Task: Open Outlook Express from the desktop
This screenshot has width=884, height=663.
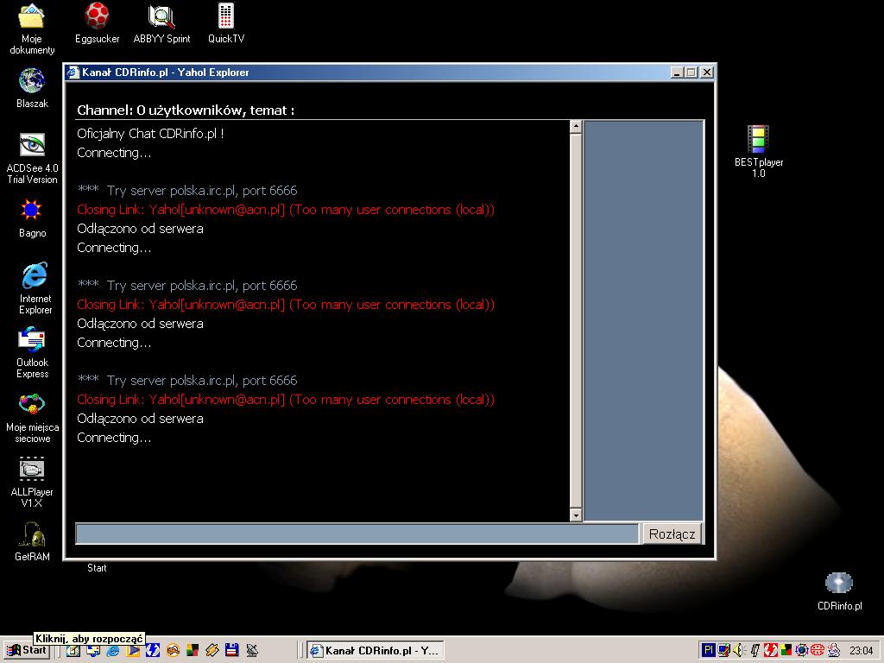Action: 32,352
